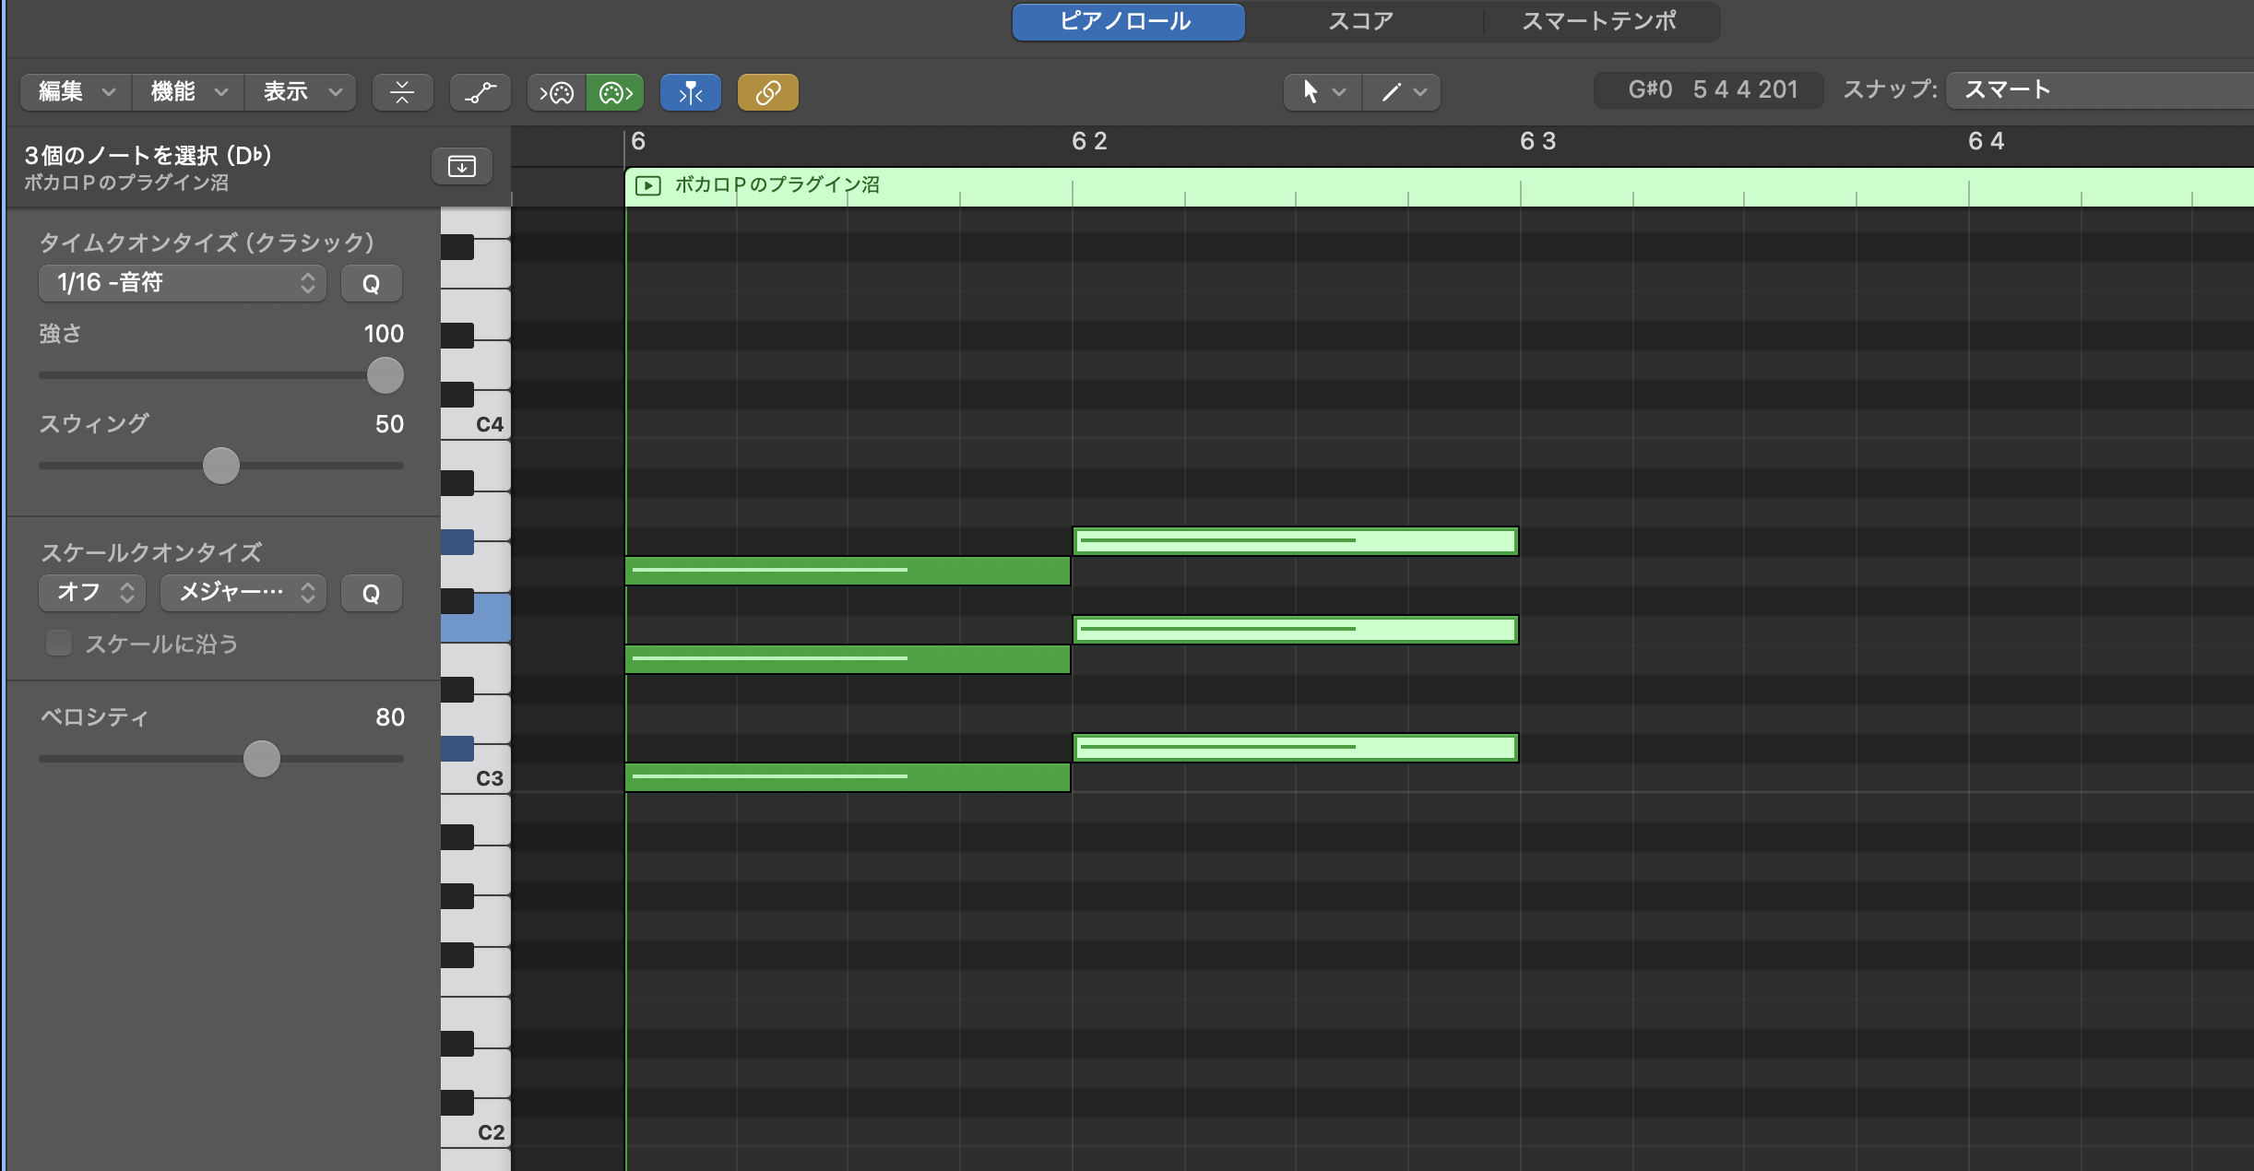Toggle the green MIDI Out button
2254x1171 pixels.
(615, 92)
